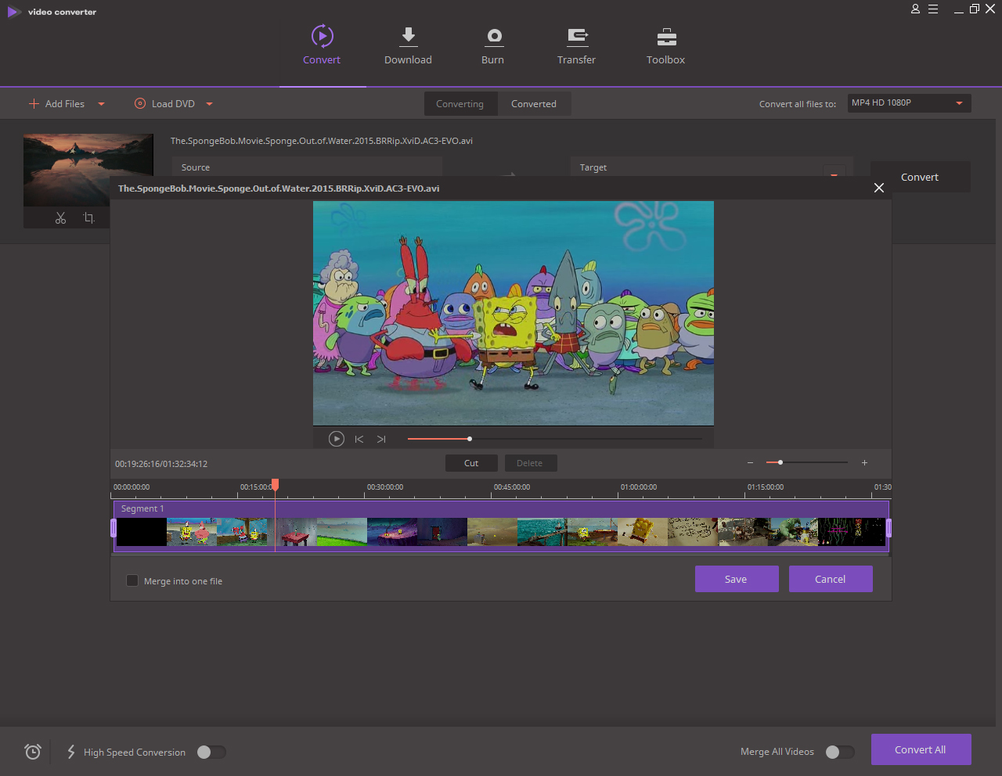1002x776 pixels.
Task: Enable Merge into one file checkbox
Action: pyautogui.click(x=132, y=580)
